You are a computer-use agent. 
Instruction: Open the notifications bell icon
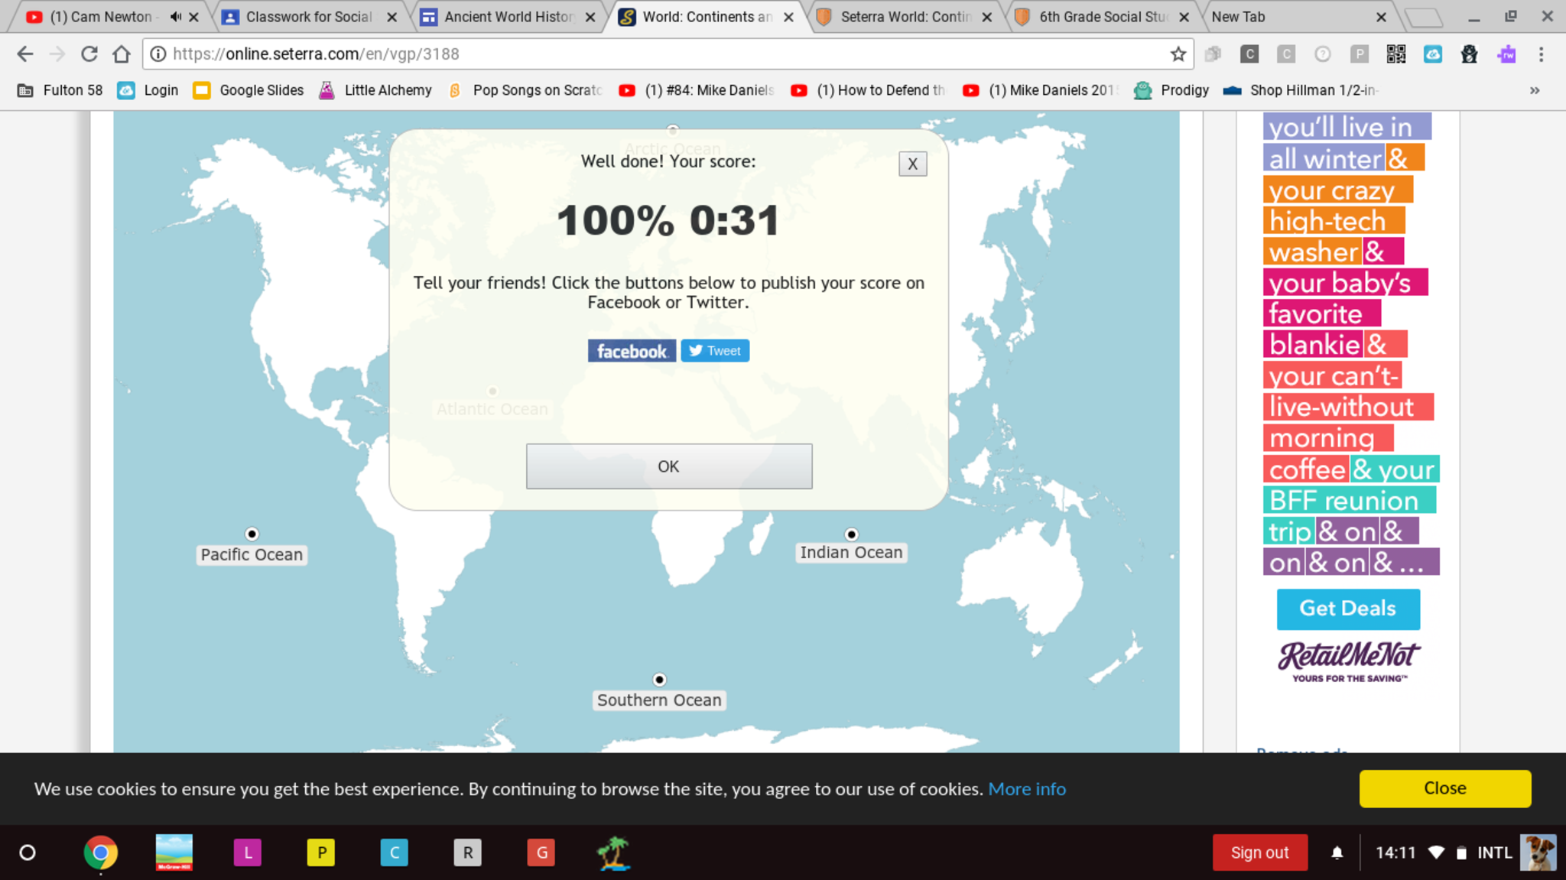point(1337,852)
